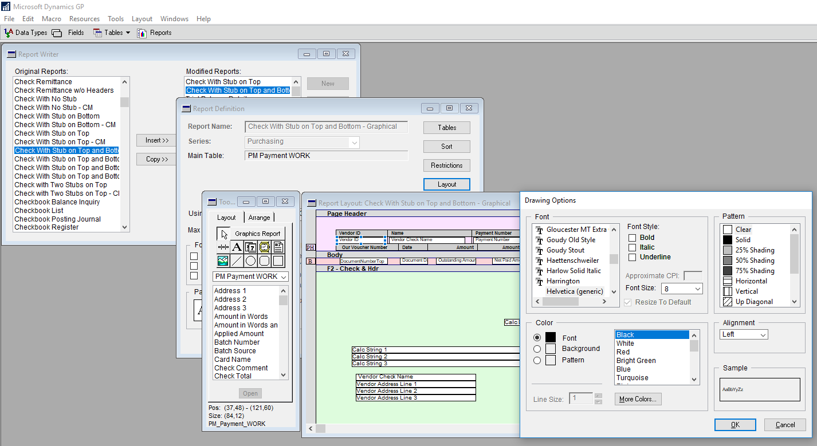Open the Resources menu
This screenshot has height=446, width=817.
point(84,19)
